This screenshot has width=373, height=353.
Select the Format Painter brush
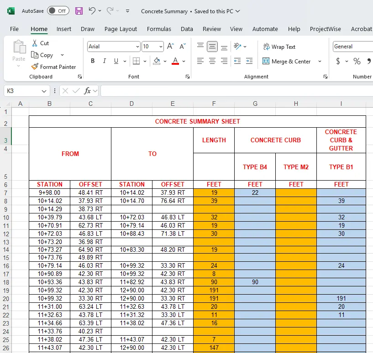(53, 67)
